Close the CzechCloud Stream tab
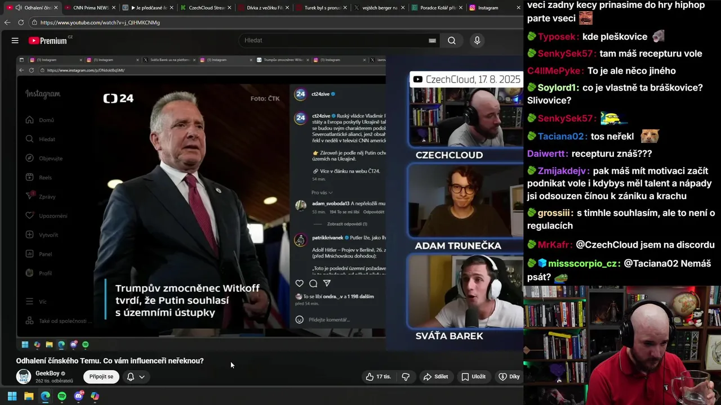 [229, 8]
